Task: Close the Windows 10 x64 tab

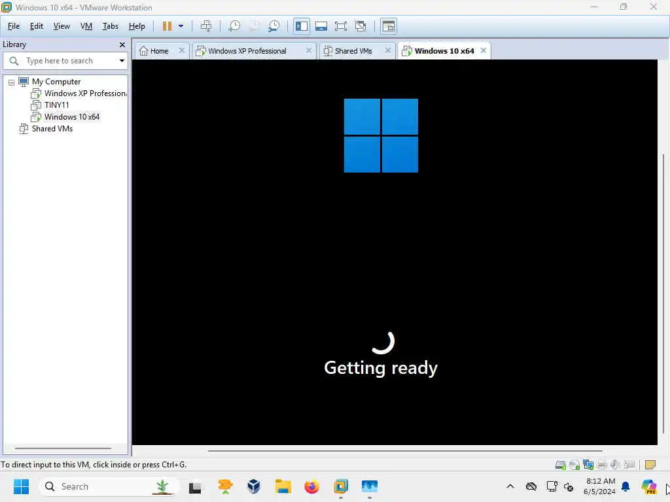Action: pos(484,50)
